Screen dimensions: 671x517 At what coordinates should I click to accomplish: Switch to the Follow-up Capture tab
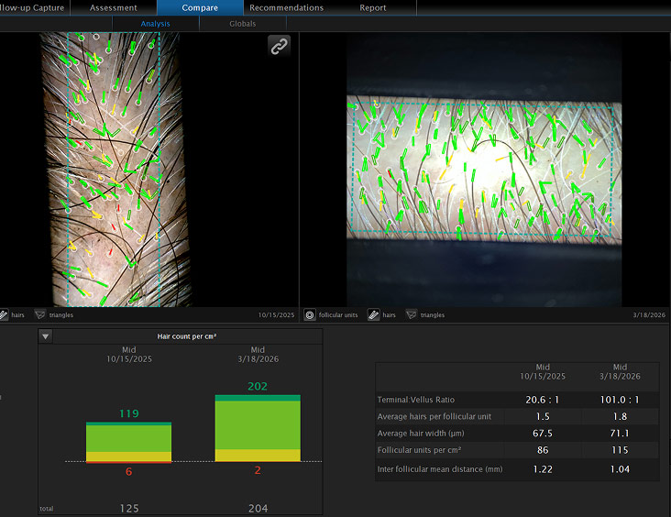pos(34,7)
